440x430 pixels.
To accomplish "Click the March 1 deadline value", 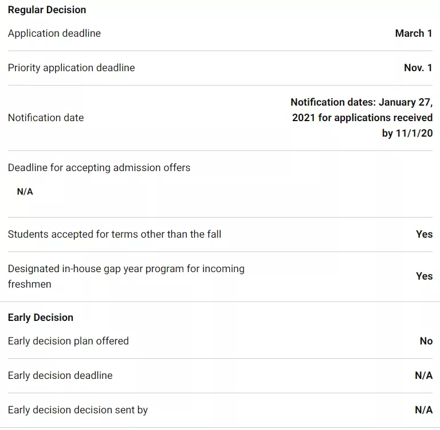I will 414,33.
